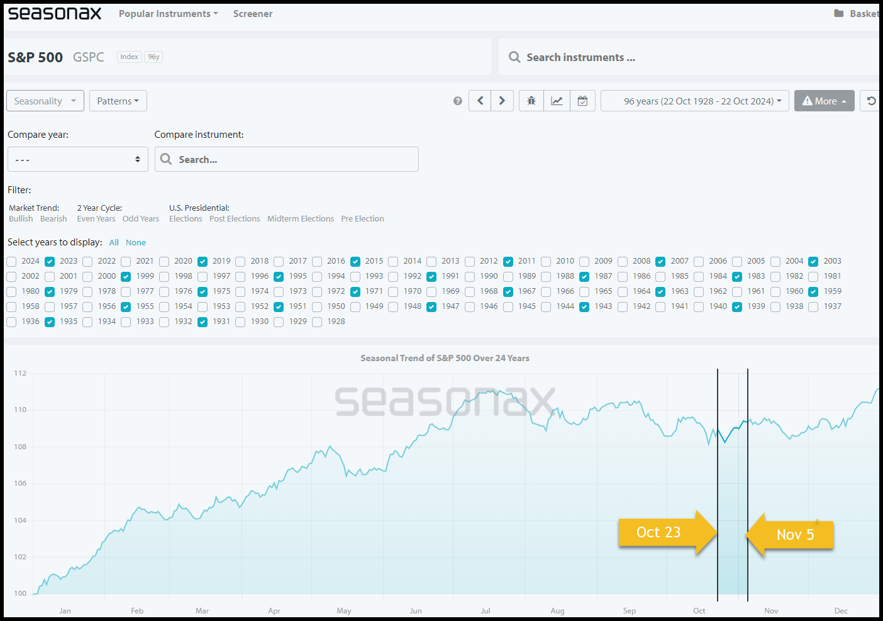Filter by Elections years
Screen dimensions: 883x621
coord(186,219)
